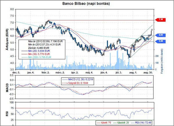Viewport: 174px width, 126px height.
Task: Click the 100 value on RSI axis
Action: (12, 103)
